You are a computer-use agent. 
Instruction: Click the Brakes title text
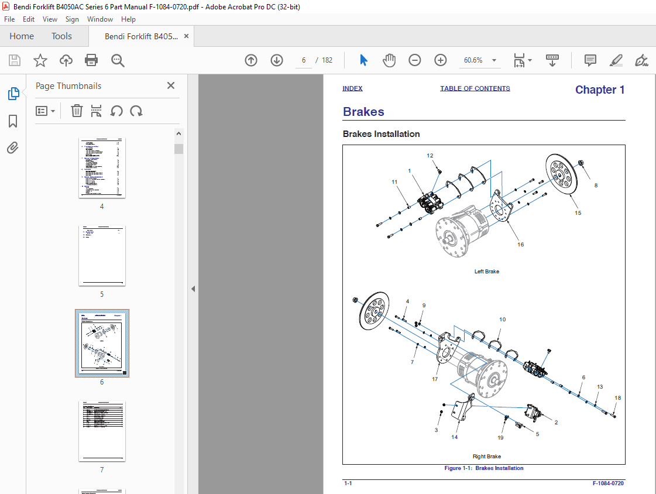363,112
